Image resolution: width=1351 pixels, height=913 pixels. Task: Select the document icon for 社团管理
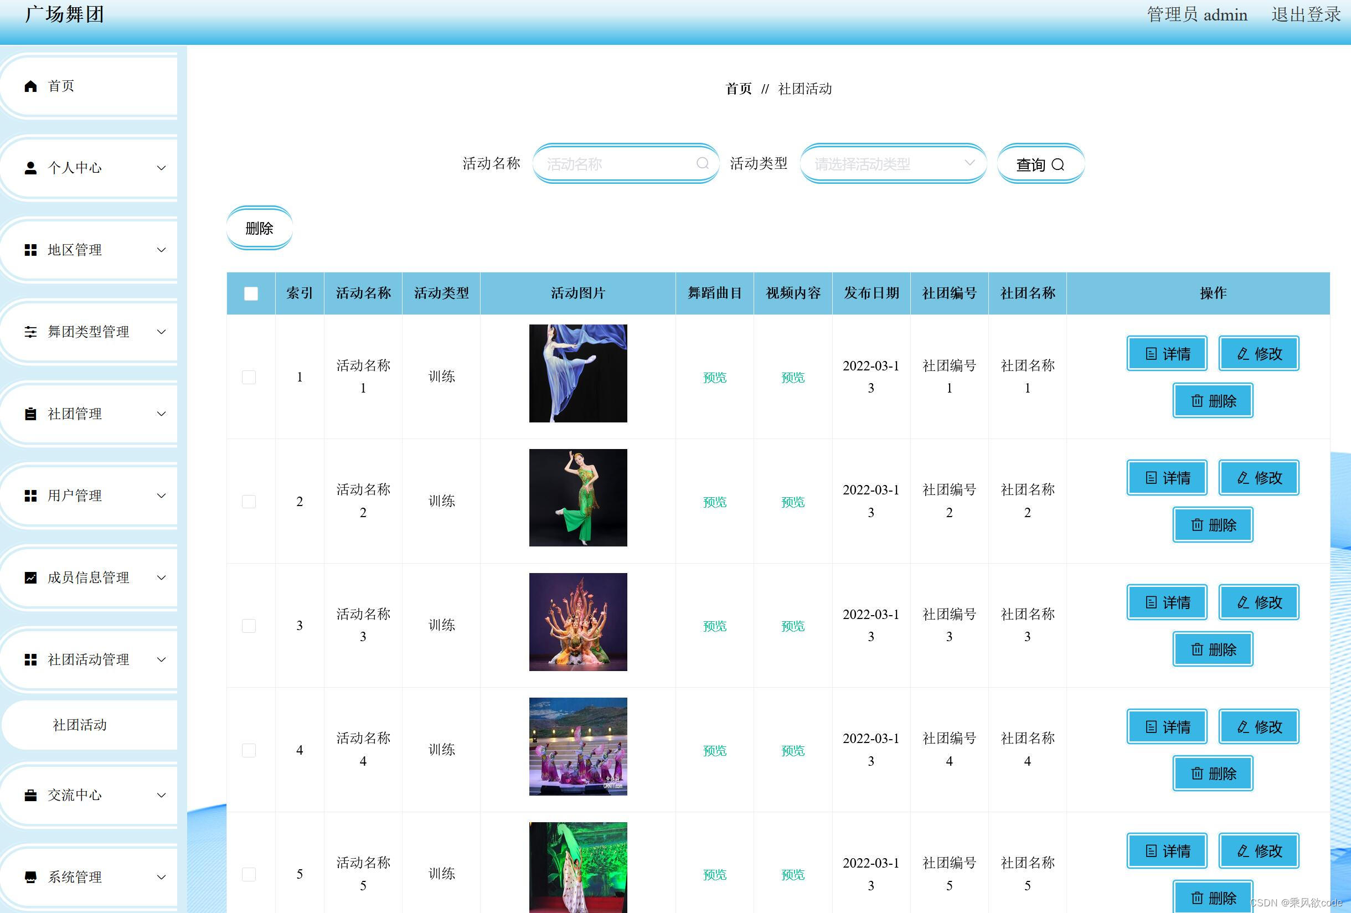tap(32, 414)
